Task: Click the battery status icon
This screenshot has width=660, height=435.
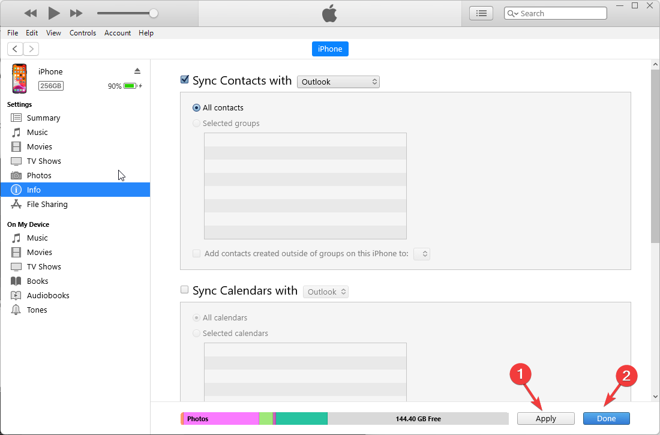Action: pyautogui.click(x=130, y=86)
